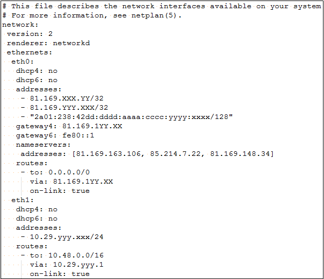Click the address 81.169.XXX.YY/32
The height and width of the screenshot is (279, 324).
coord(67,98)
